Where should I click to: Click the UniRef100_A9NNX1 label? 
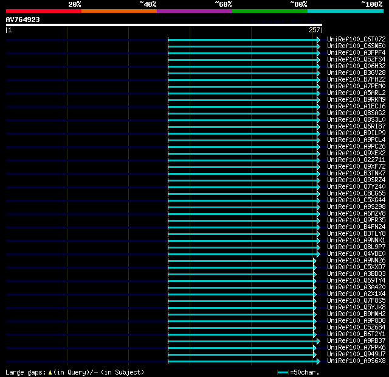[x=356, y=241]
